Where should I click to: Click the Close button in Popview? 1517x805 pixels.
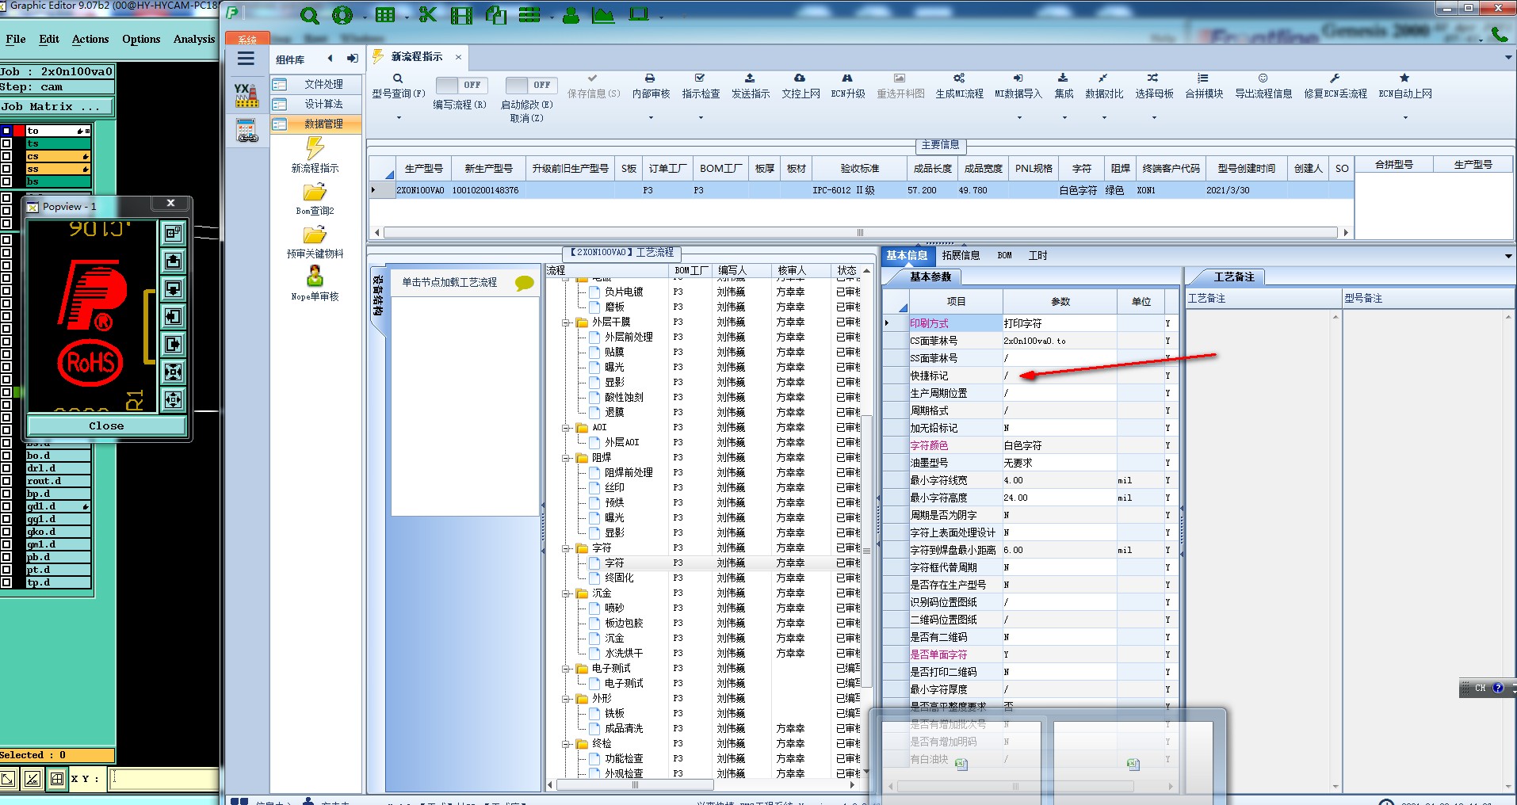point(106,425)
